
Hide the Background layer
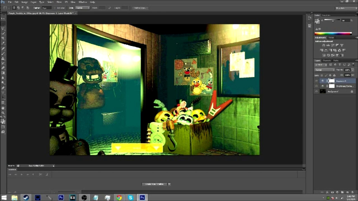point(316,91)
